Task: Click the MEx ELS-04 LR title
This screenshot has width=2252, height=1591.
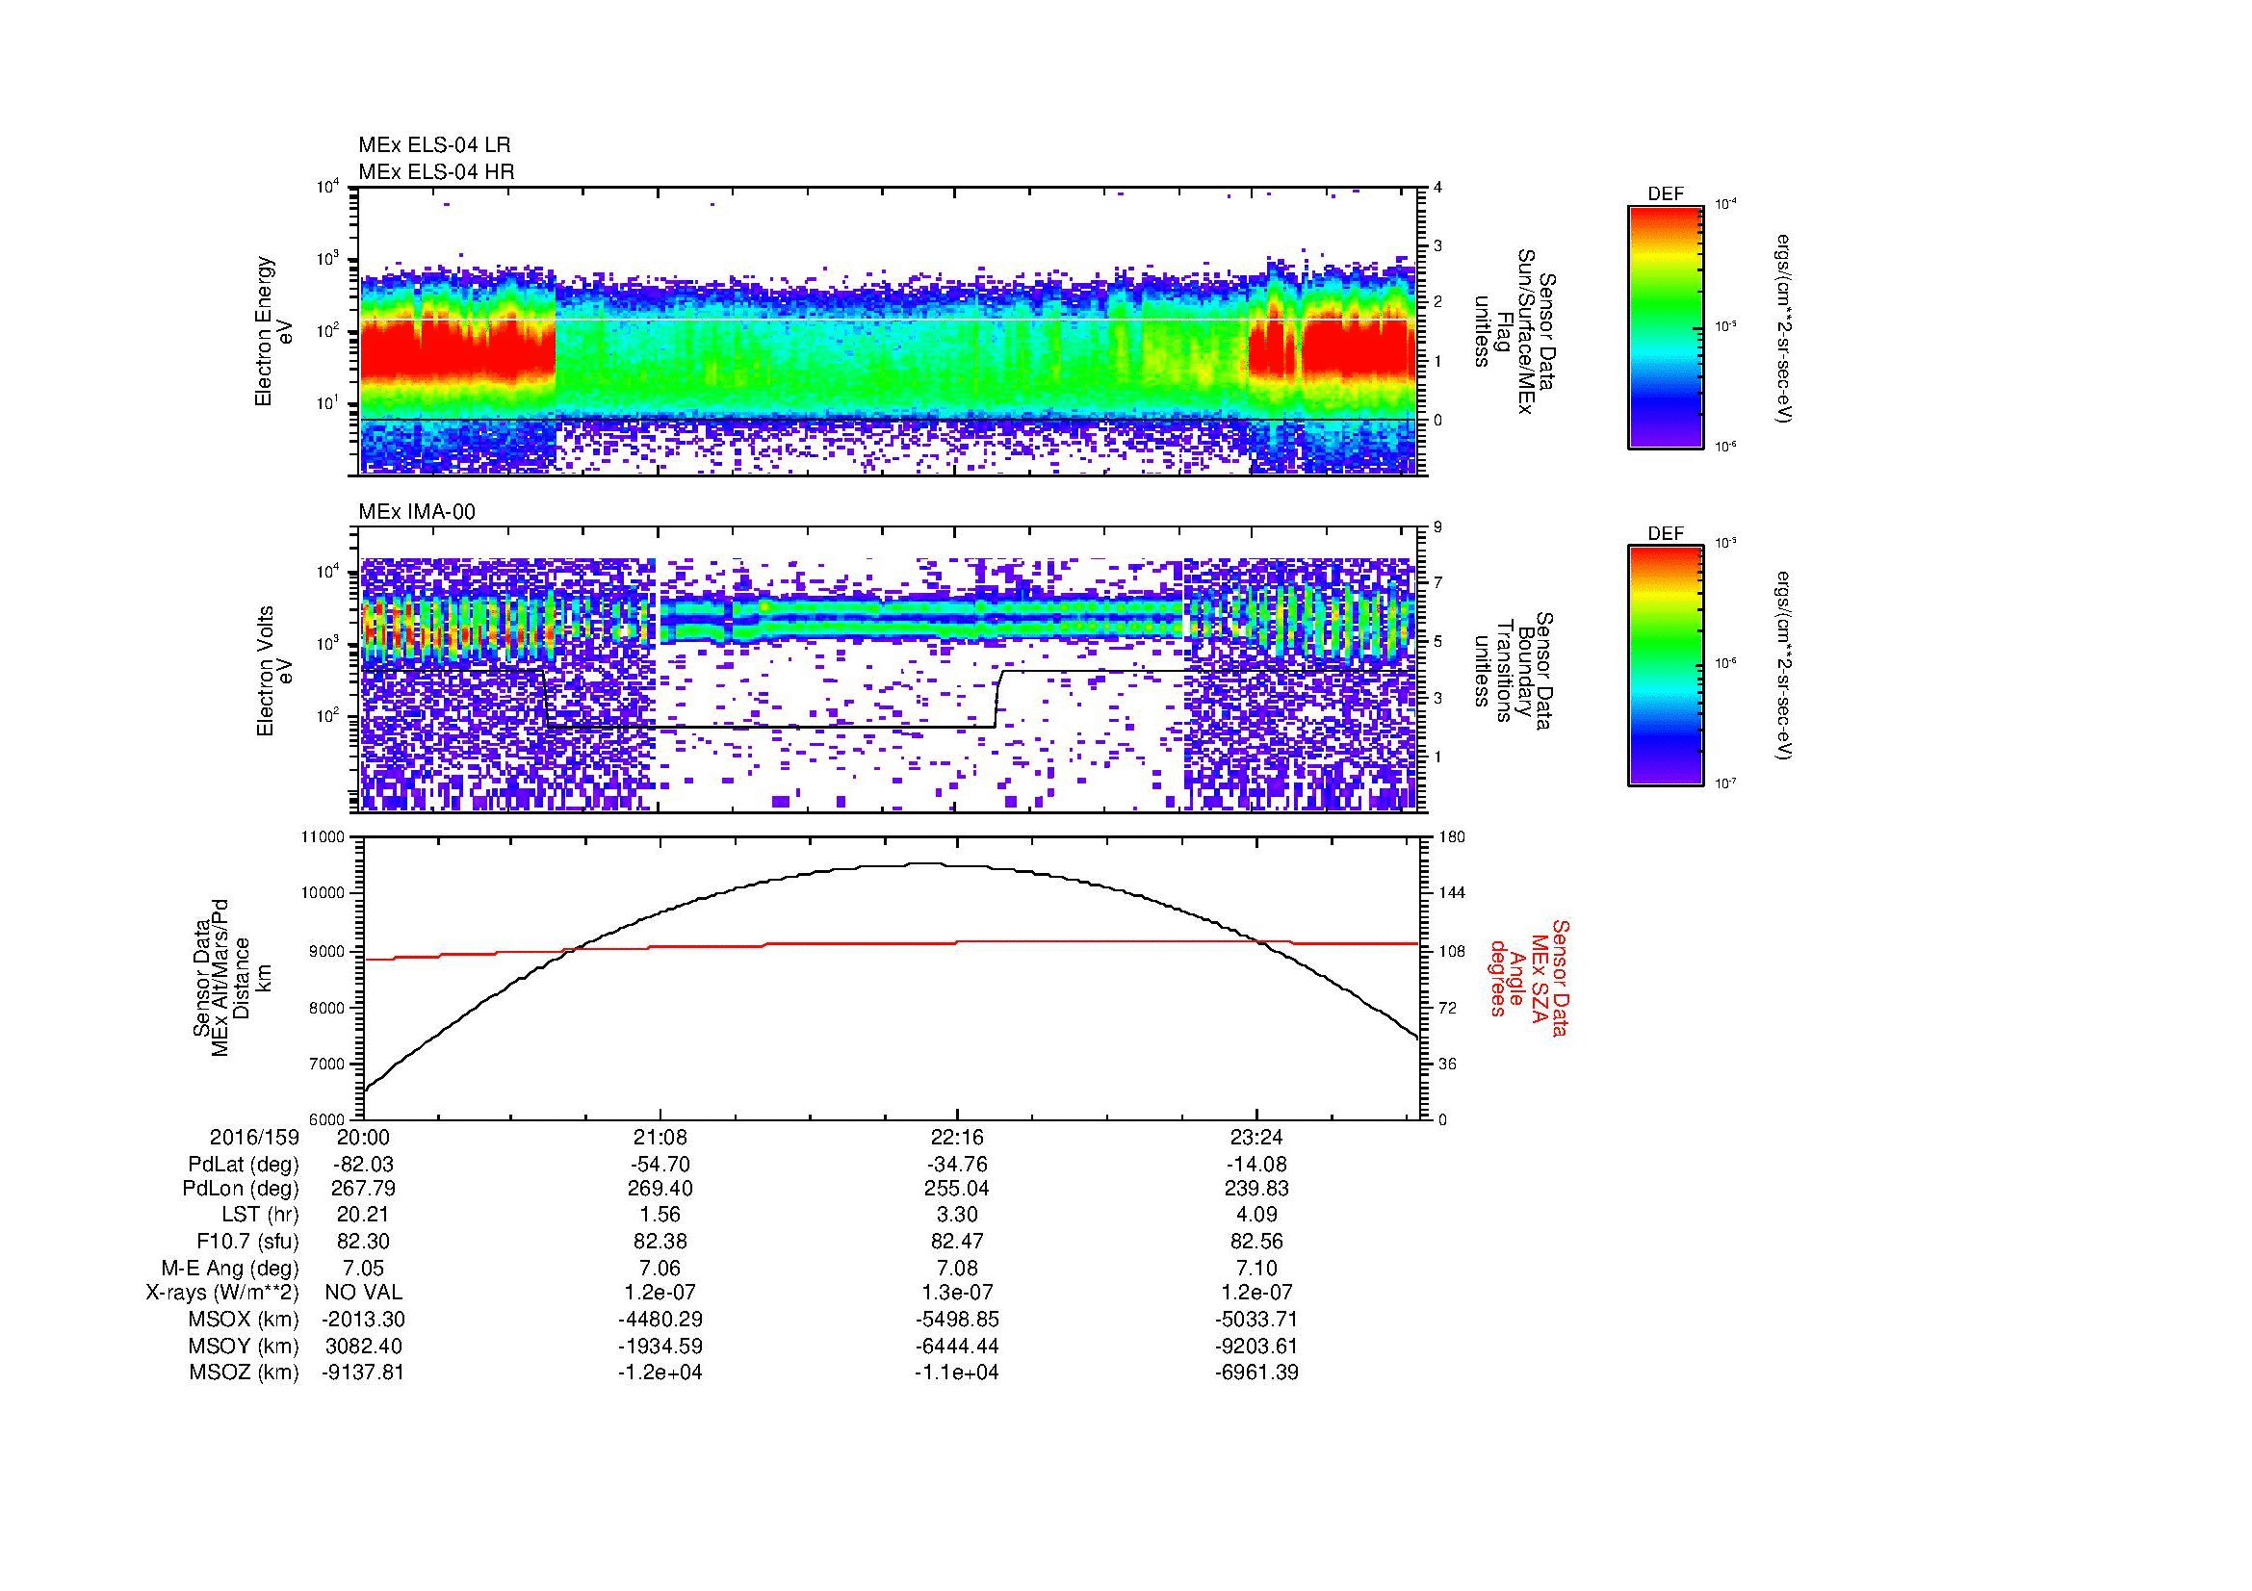Action: tap(434, 145)
